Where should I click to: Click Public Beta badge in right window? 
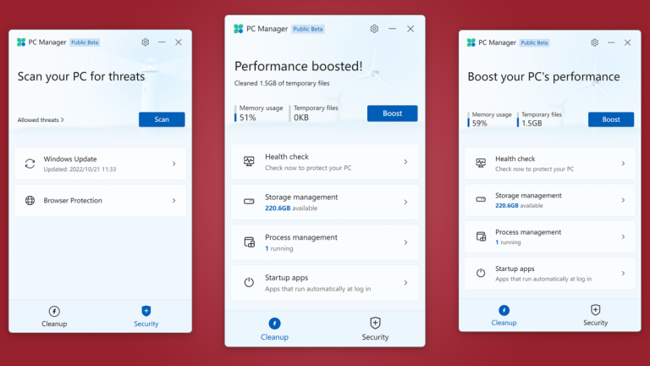534,42
